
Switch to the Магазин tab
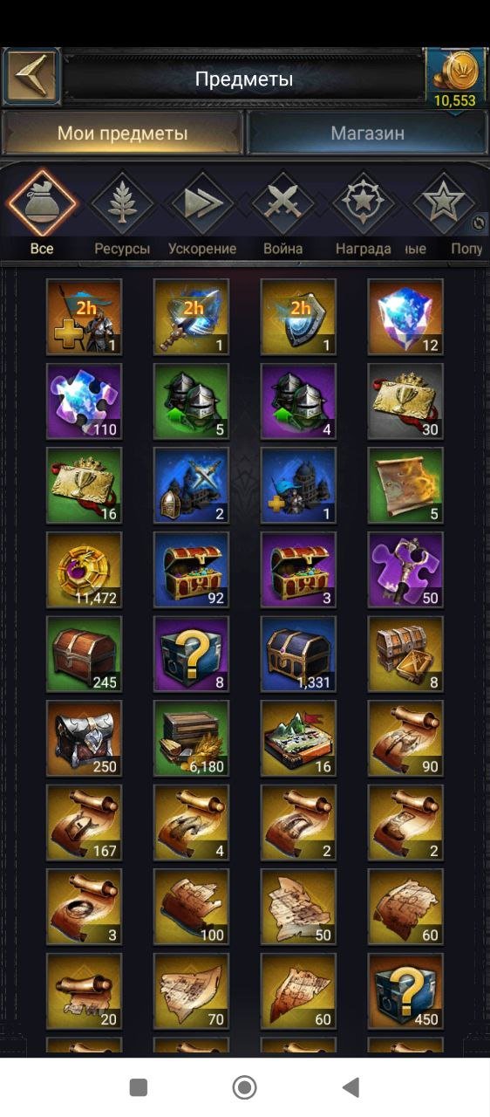pos(367,134)
